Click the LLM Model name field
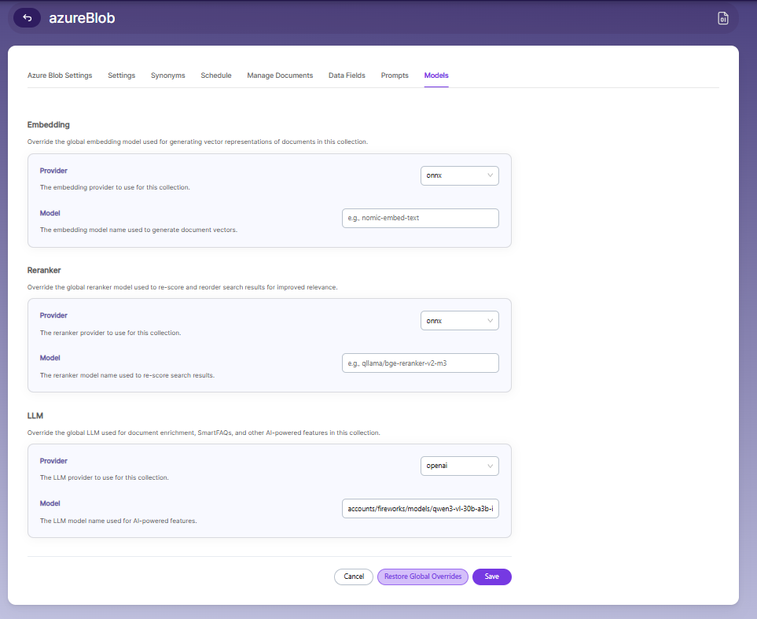The height and width of the screenshot is (619, 757). 420,508
